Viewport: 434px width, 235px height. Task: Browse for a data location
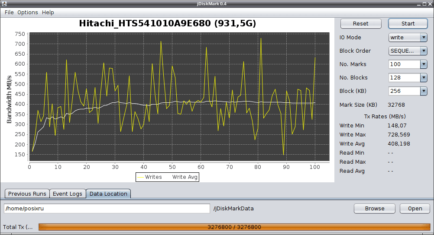pyautogui.click(x=375, y=209)
